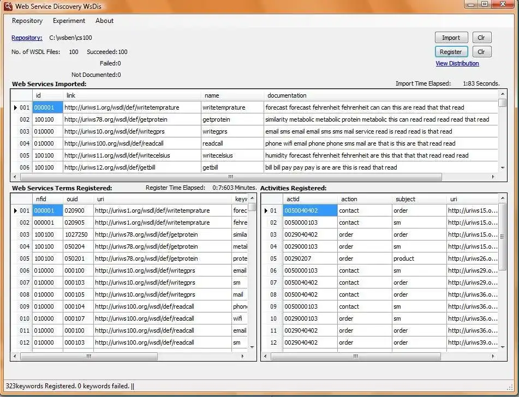Screen dimensions: 519x397
Task: Open the About menu
Action: click(104, 21)
